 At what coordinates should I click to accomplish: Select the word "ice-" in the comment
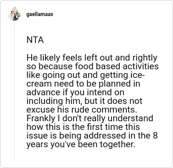(x=135, y=75)
